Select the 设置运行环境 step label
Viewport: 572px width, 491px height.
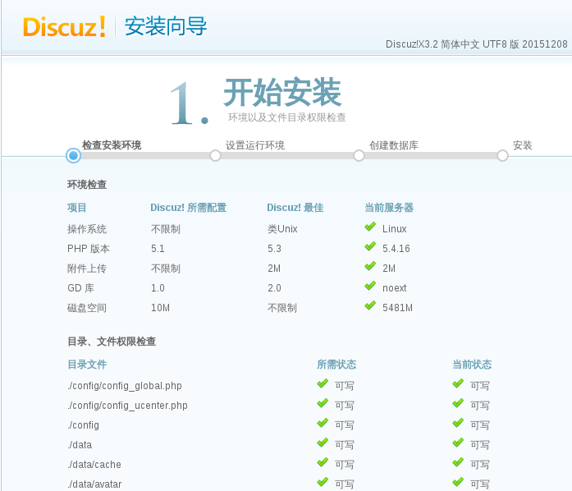(255, 145)
